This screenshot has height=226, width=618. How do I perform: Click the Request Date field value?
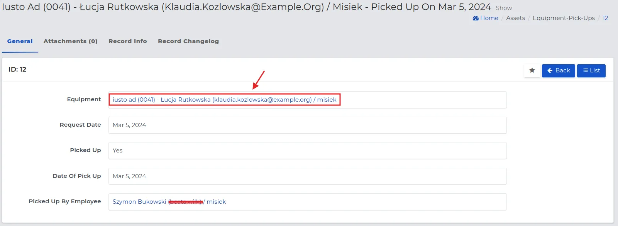[x=129, y=125]
